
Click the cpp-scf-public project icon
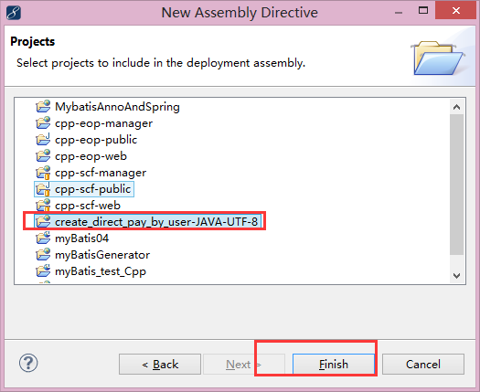pyautogui.click(x=43, y=189)
